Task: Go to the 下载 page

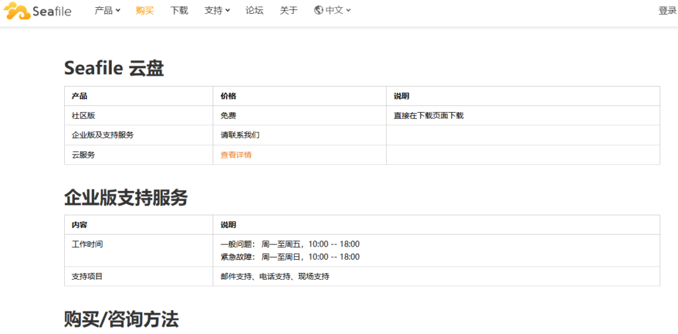Action: tap(179, 11)
